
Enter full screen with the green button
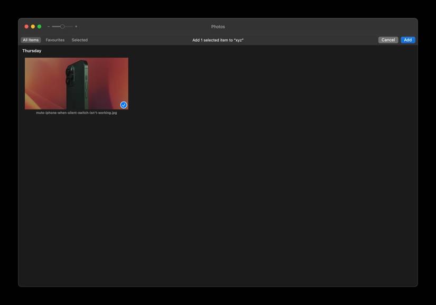39,25
